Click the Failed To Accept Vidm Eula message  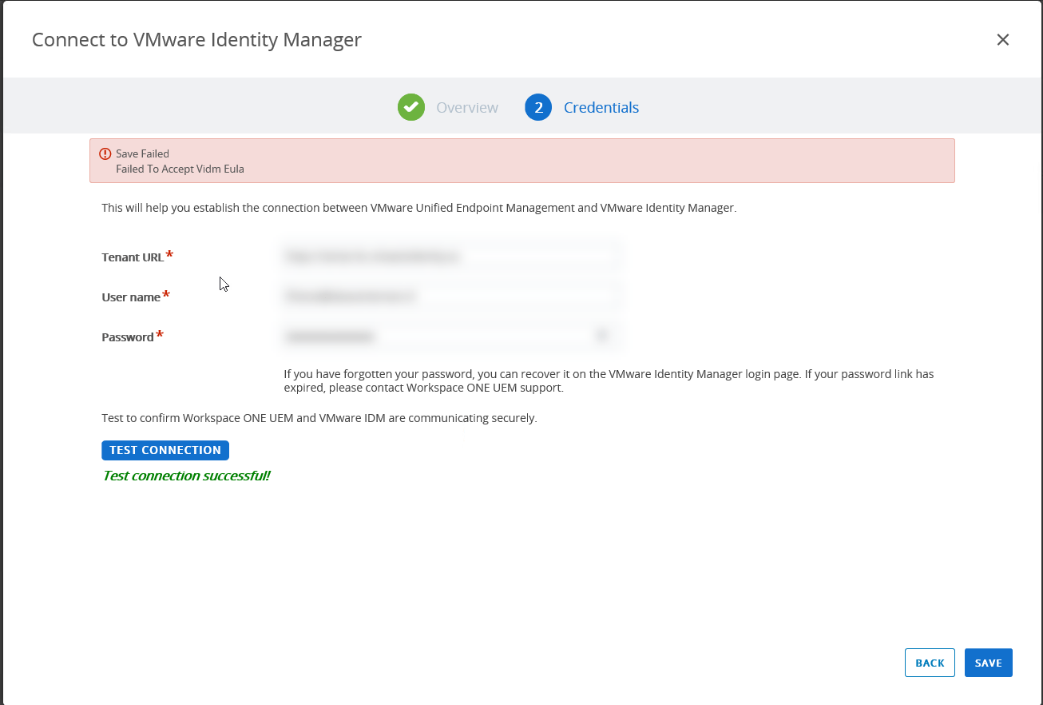(180, 169)
